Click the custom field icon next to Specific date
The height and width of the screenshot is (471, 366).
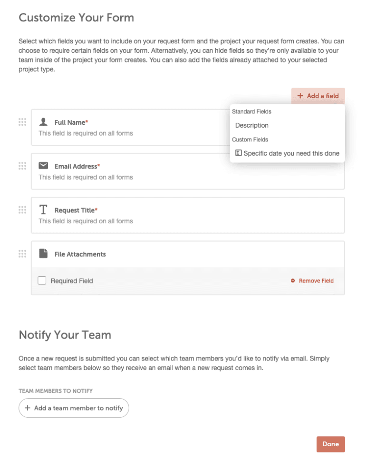239,153
